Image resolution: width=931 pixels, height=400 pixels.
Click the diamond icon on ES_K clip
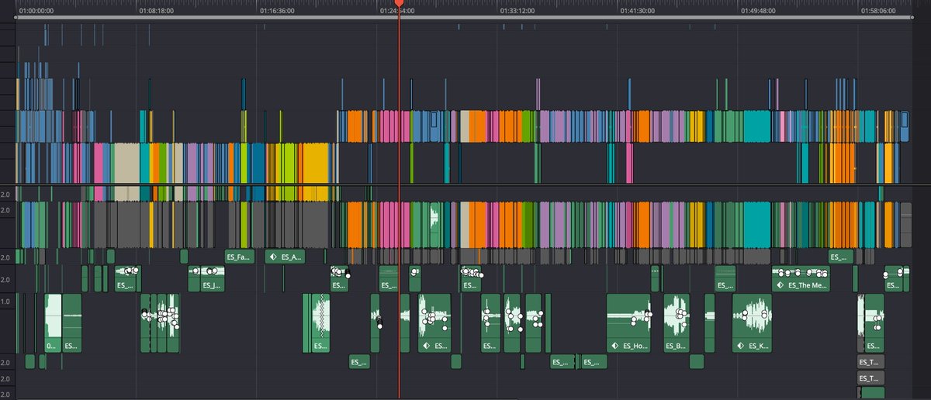click(x=741, y=346)
